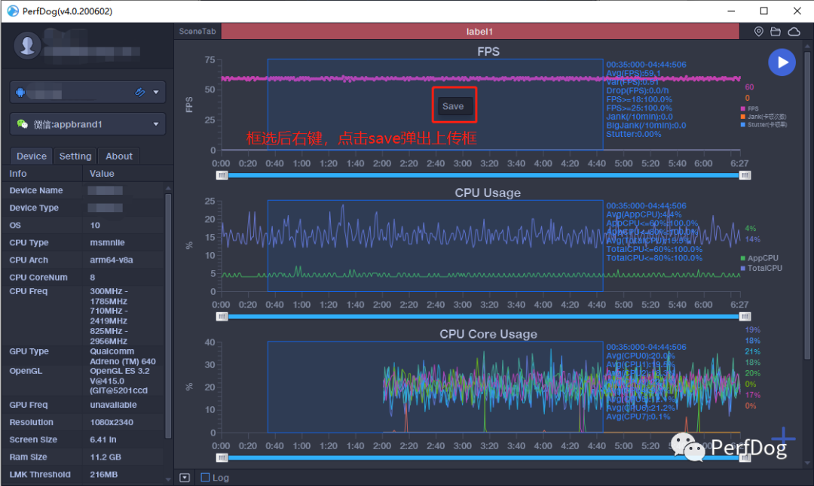Screen dimensions: 814x486
Task: Expand the bottom log panel arrow icon
Action: pyautogui.click(x=185, y=477)
